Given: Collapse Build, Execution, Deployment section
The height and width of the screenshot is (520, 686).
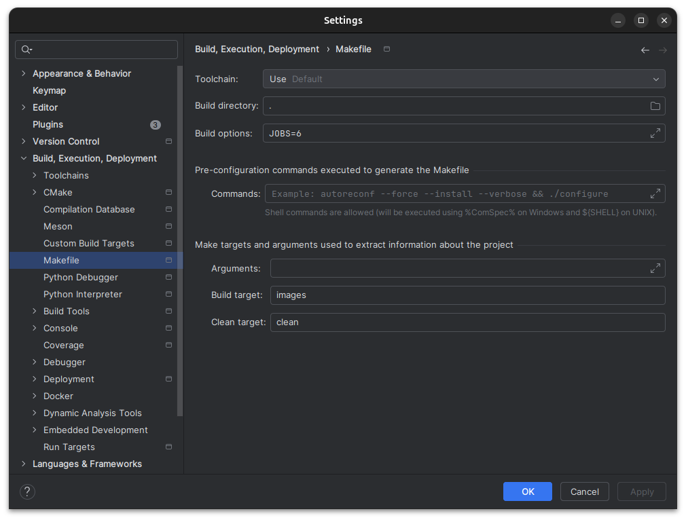Looking at the screenshot, I should coord(24,158).
